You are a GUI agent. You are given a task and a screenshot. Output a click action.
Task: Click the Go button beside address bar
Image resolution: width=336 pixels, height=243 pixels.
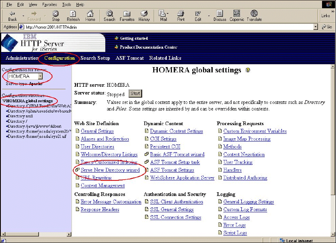click(327, 27)
